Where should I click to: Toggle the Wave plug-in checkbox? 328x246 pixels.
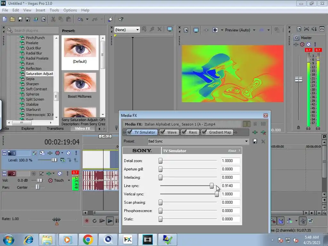[x=162, y=132]
